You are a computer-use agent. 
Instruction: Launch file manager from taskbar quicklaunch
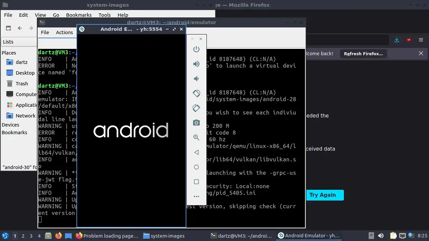(48, 236)
